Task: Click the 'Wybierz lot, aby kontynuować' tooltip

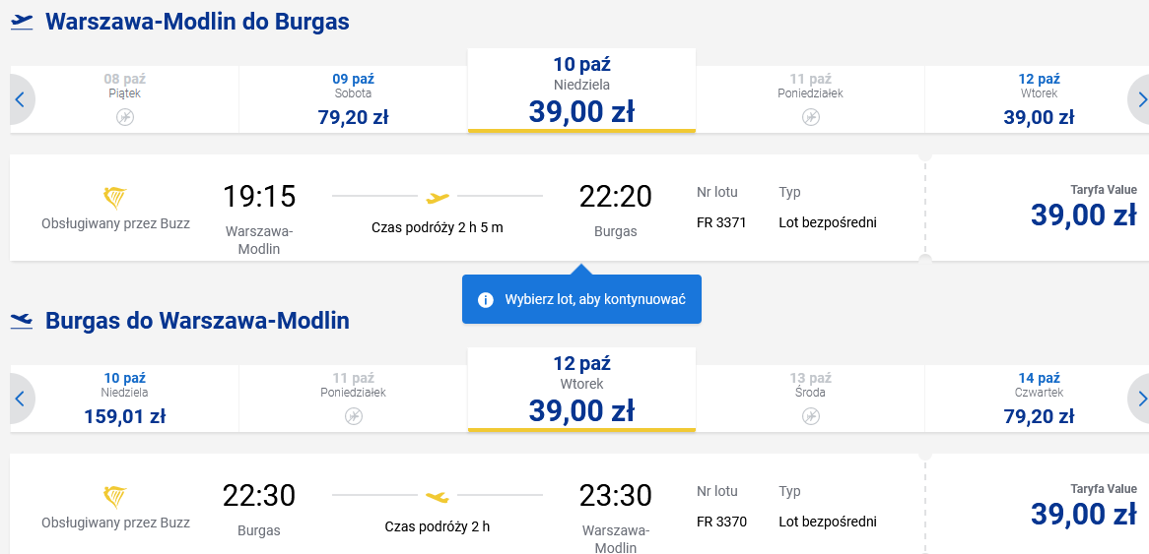Action: (581, 298)
